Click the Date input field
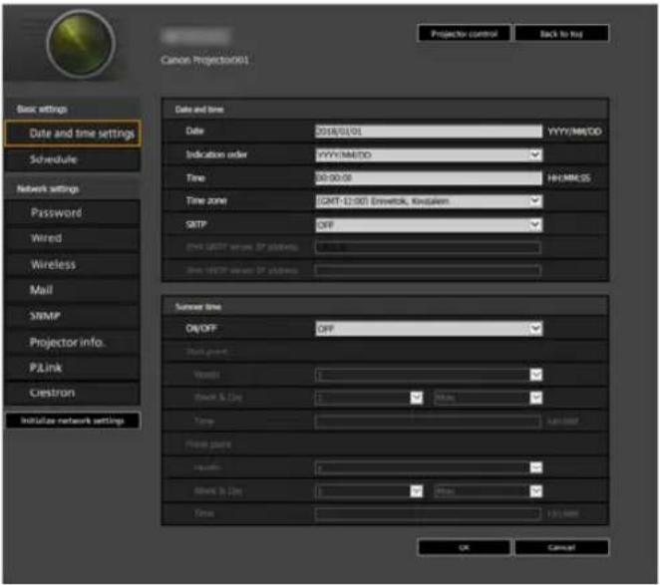The height and width of the screenshot is (585, 660). tap(429, 132)
